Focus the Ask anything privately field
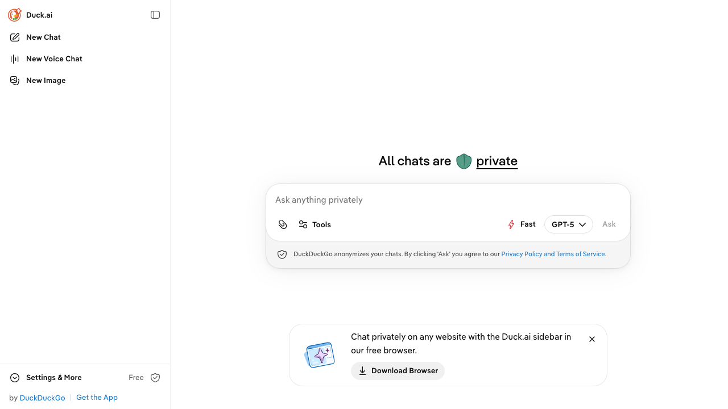The image size is (728, 409). (448, 200)
